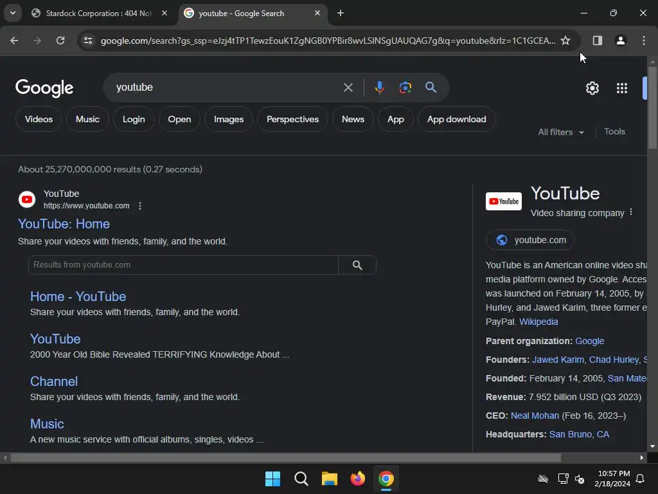Open the YouTube: Home result link

point(64,224)
